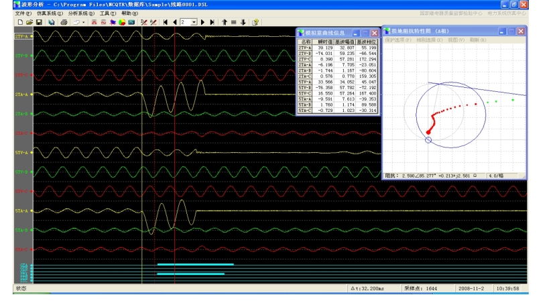
Task: Jump to last record with skip-forward icon
Action: pyautogui.click(x=212, y=22)
